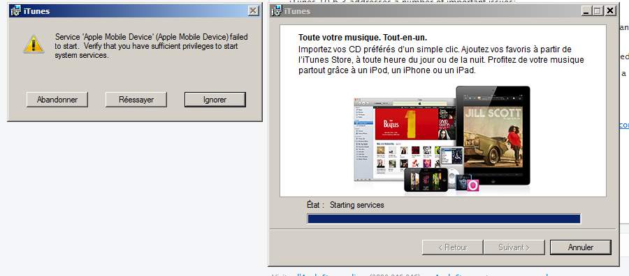629x276 pixels.
Task: Click the iPad showing the Jill Scott album
Action: coord(493,135)
